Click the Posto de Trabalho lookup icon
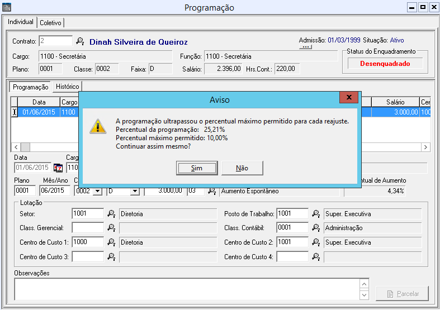This screenshot has width=440, height=310. (316, 214)
